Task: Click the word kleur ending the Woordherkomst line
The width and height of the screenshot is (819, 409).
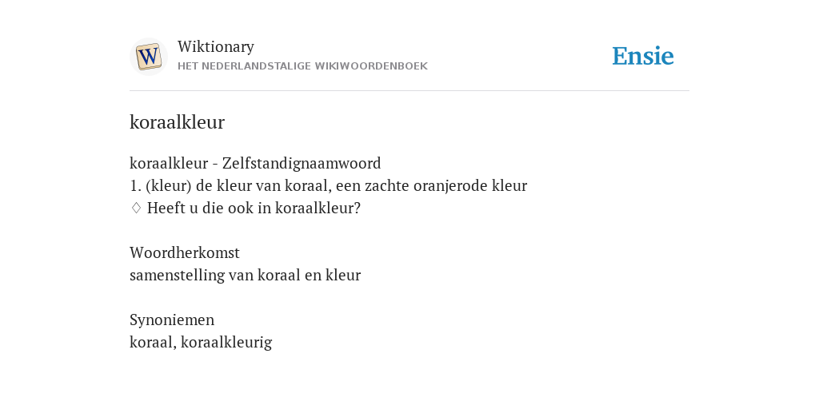Action: point(343,275)
